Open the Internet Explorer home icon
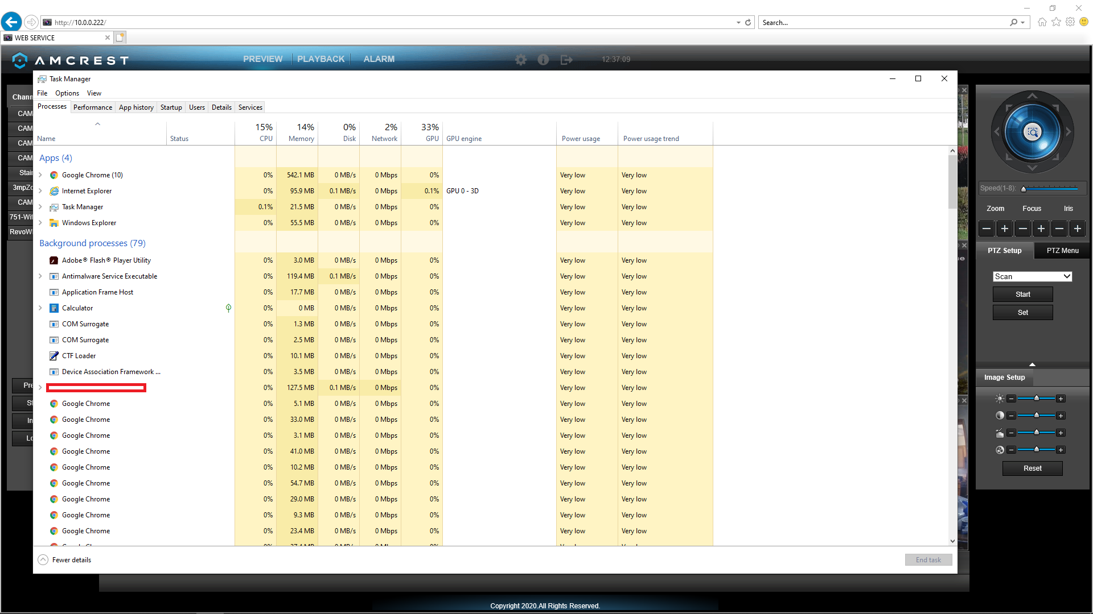The height and width of the screenshot is (614, 1093). pyautogui.click(x=1042, y=22)
